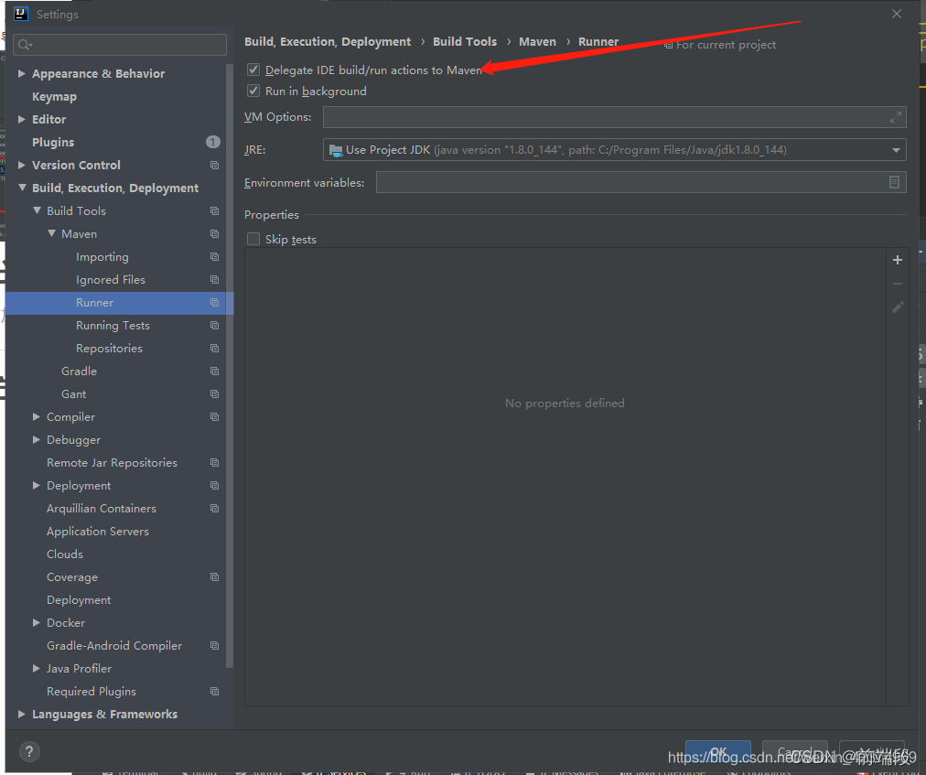Select Plugins in settings tree

[53, 143]
